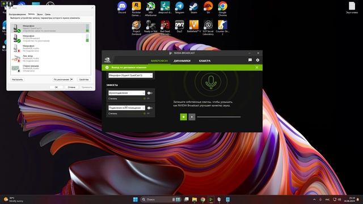Image resolution: width=363 pixels, height=204 pixels.
Task: Switch to the ДИНАМИКИ tab
Action: pyautogui.click(x=182, y=61)
